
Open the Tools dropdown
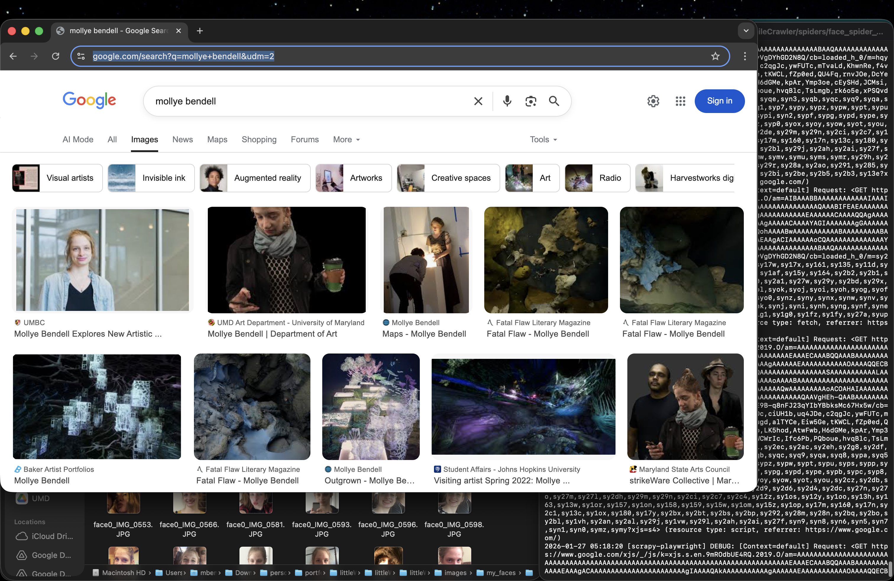pos(543,139)
